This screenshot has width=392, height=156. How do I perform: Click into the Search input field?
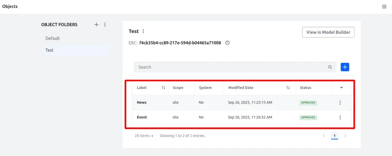click(230, 67)
